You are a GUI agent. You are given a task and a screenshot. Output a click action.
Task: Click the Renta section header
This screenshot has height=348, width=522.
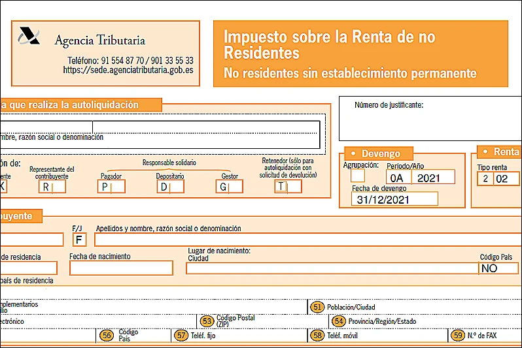pos(501,151)
